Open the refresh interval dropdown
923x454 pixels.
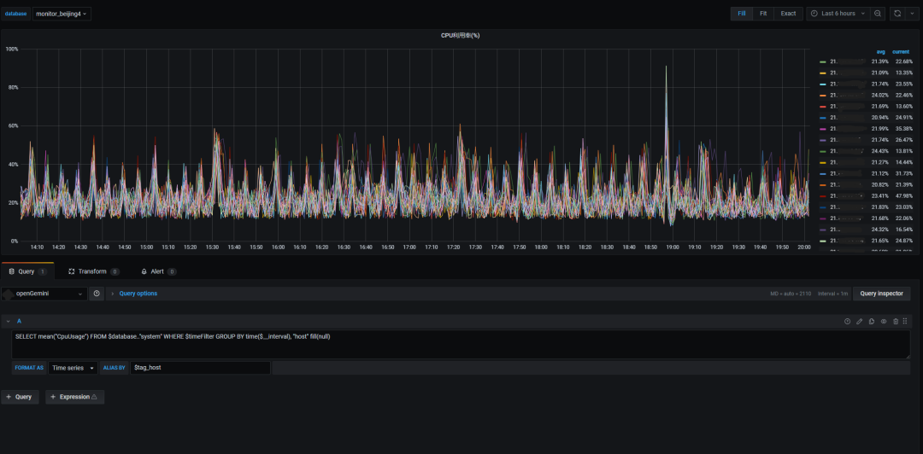(913, 14)
